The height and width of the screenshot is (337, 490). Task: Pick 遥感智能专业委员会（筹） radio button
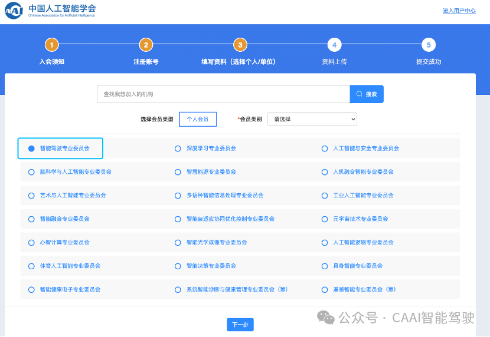[325, 290]
